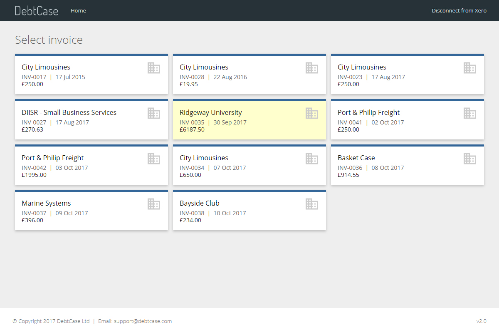Open the Home menu item
The image size is (499, 333).
coord(78,11)
